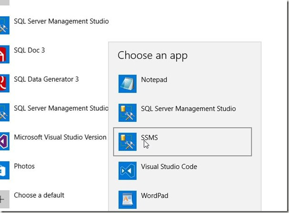289x213 pixels.
Task: Click the Photos default app label
Action: coord(24,166)
